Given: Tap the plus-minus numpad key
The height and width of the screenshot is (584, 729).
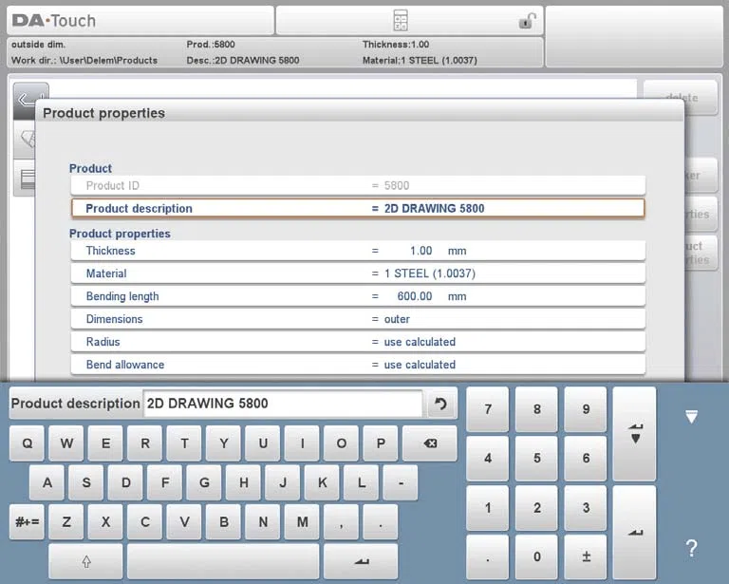Looking at the screenshot, I should click(586, 556).
